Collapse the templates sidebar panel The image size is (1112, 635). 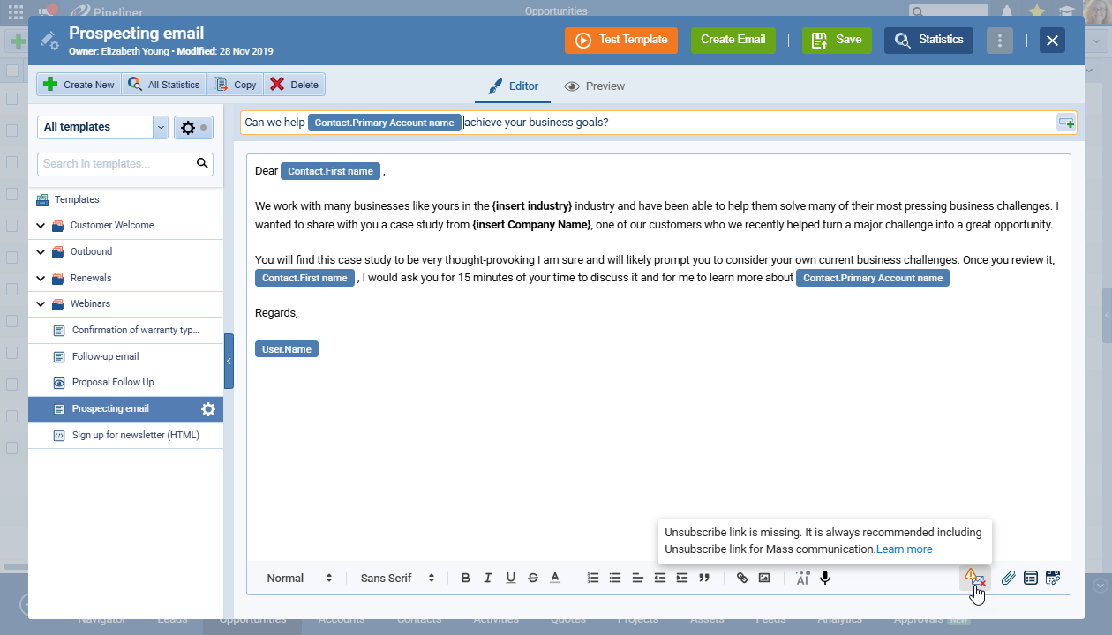click(x=229, y=361)
